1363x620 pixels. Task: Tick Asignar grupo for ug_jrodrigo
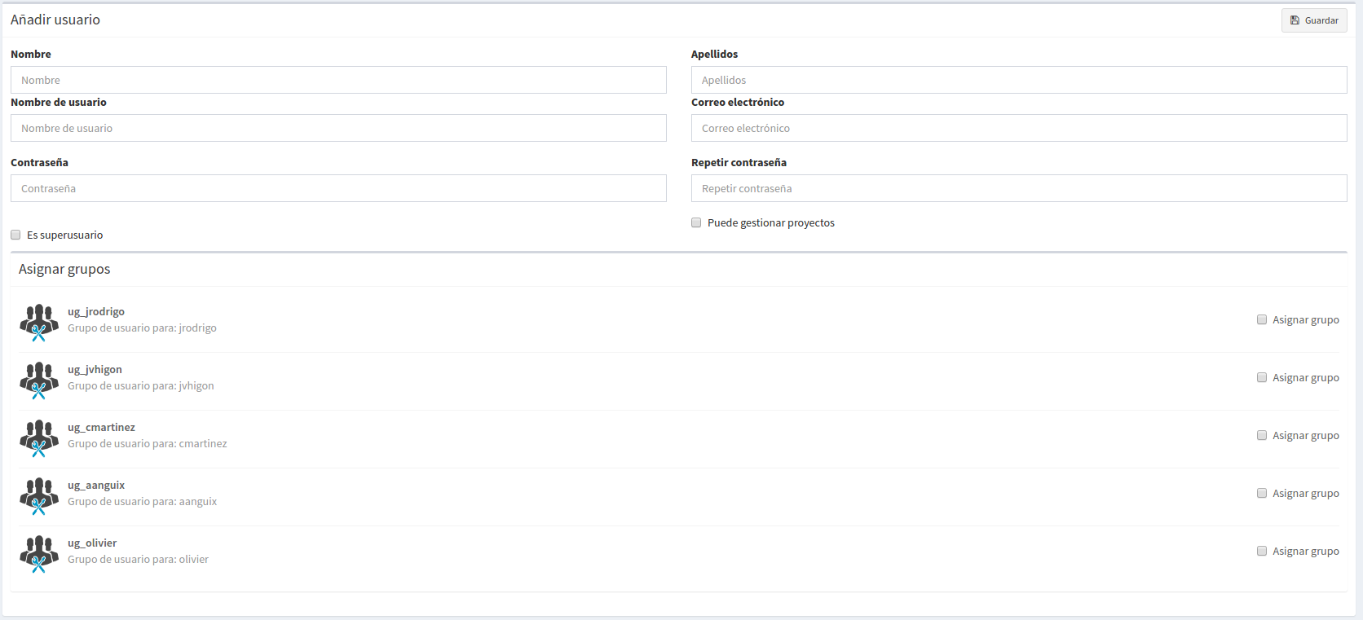[1262, 319]
